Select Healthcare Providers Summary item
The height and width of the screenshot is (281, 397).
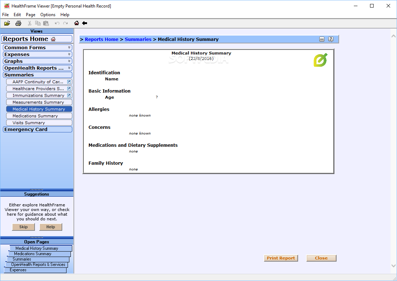tap(39, 89)
